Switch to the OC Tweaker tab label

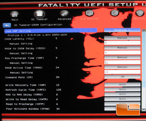point(39,19)
